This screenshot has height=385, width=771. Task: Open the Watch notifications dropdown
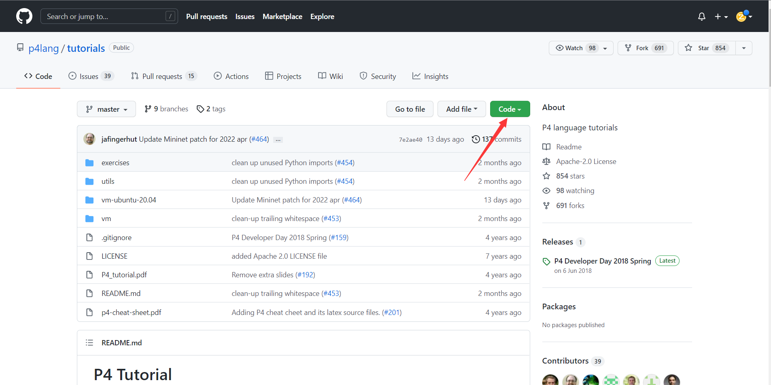click(581, 48)
